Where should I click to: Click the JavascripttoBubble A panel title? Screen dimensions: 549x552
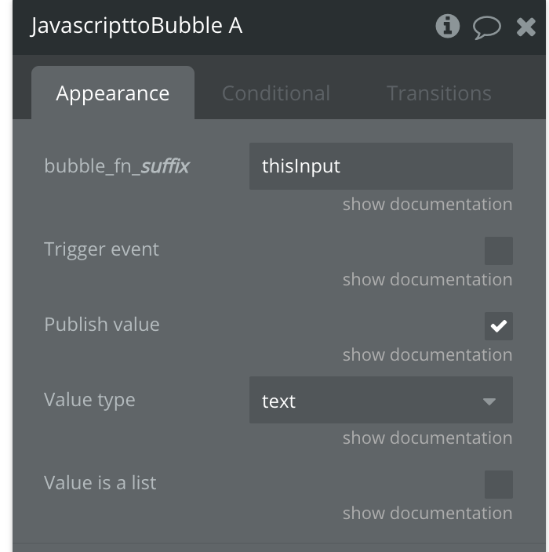136,27
